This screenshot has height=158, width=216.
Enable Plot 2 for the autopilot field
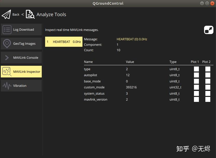(207, 75)
